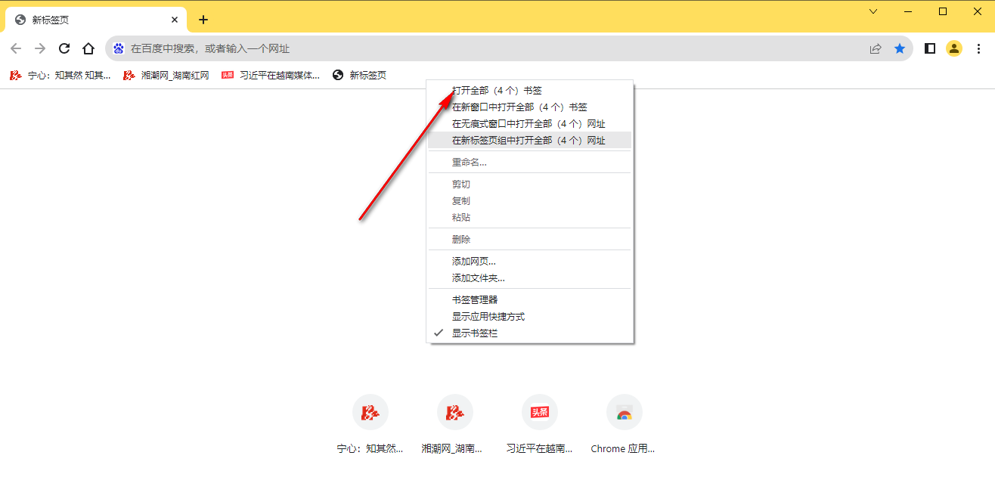Click the Baidu paw icon in address bar
The image size is (995, 499).
point(119,48)
